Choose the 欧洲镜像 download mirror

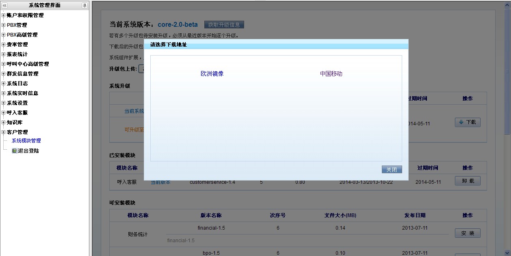(212, 74)
